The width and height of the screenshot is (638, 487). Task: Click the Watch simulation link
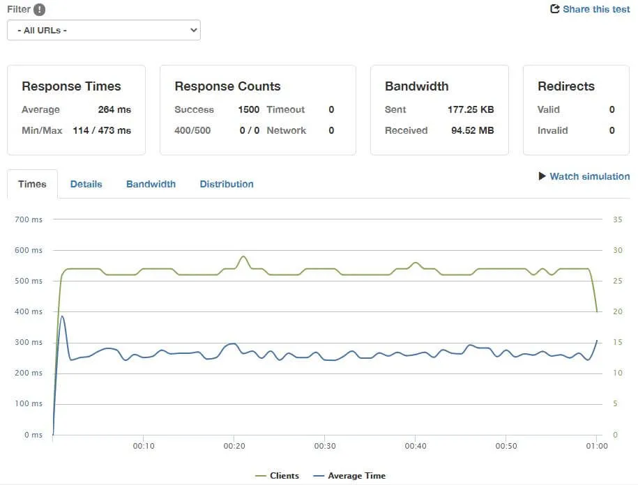coord(590,176)
